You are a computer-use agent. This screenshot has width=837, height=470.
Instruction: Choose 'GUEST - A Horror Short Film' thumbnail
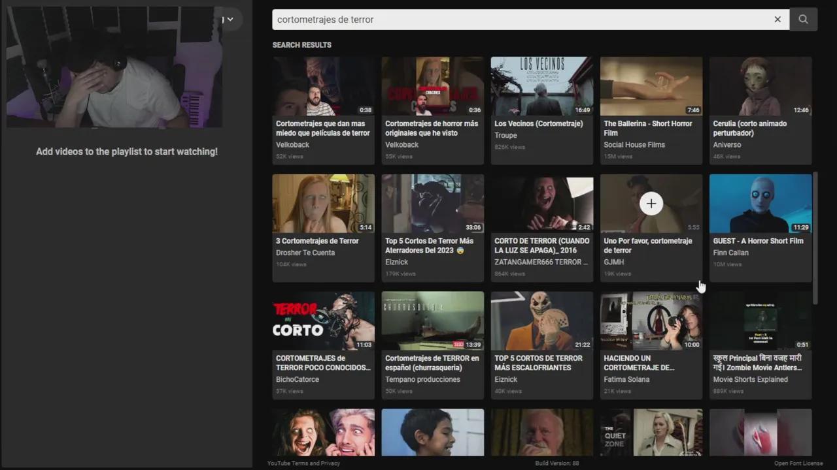pyautogui.click(x=760, y=204)
